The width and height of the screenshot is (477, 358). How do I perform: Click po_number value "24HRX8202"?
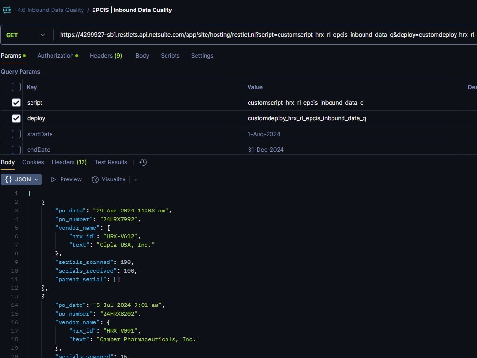tap(119, 314)
